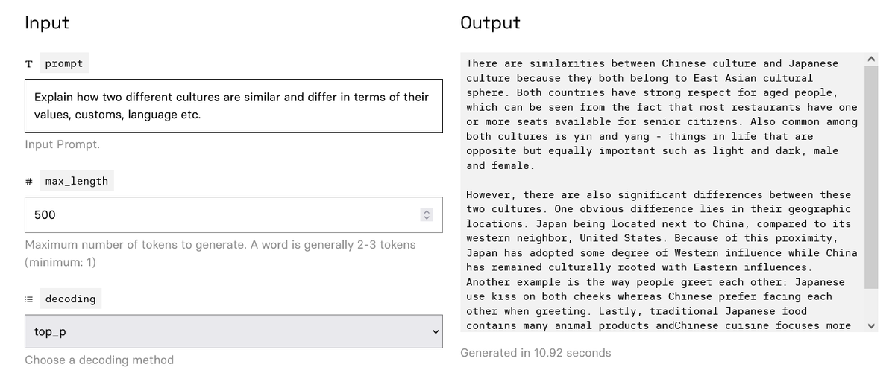
Task: Expand decoding options via dropdown chevron
Action: point(436,331)
